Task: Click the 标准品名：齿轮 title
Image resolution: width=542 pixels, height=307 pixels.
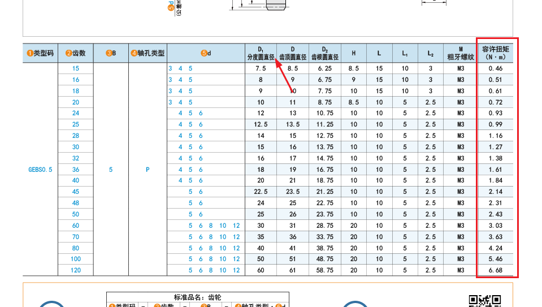Action: pos(197,297)
